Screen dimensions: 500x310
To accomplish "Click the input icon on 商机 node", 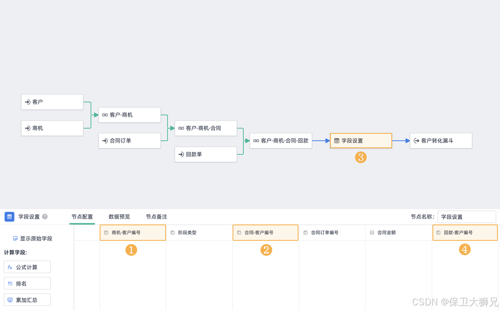I will click(27, 128).
